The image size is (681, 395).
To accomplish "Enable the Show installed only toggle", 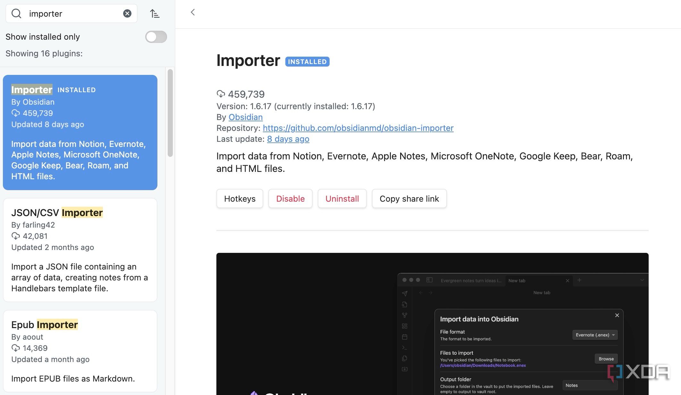I will (x=156, y=37).
